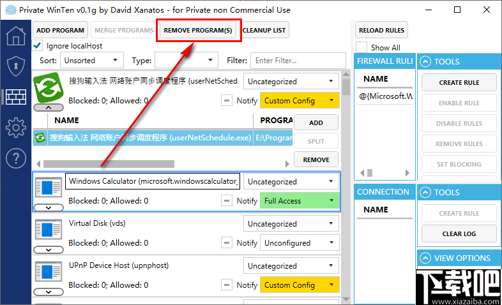Open Custom Config dropdown for UPnP Device Host
502x305 pixels.
[300, 285]
